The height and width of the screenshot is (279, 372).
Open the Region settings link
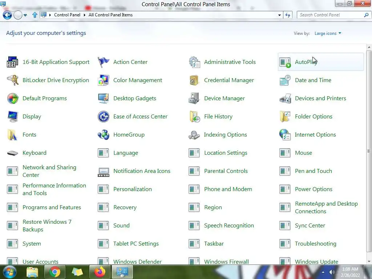[213, 207]
